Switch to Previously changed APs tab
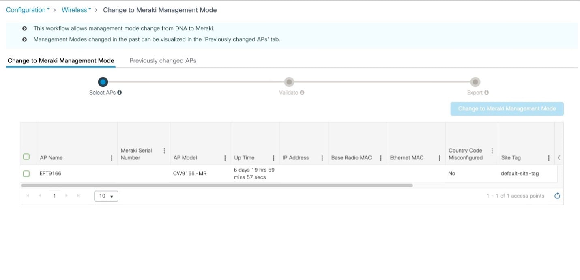 pyautogui.click(x=163, y=60)
